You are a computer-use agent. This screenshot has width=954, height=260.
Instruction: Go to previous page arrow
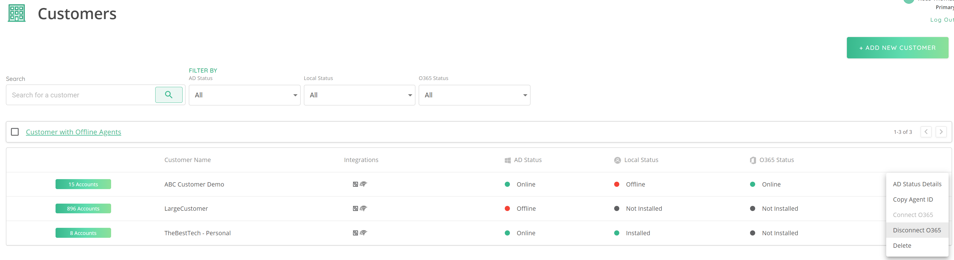[926, 132]
